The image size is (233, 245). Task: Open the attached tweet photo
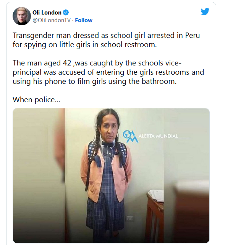[x=111, y=175]
